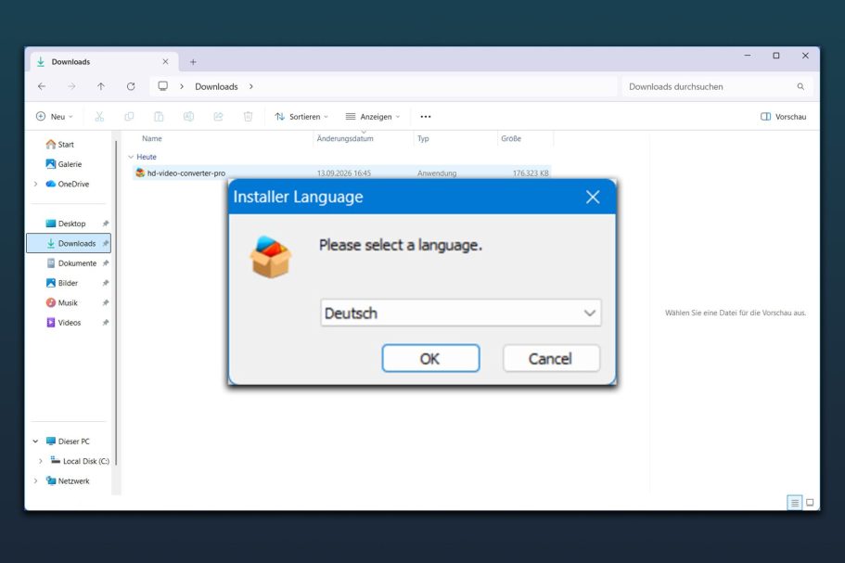Sort by the Name column header

point(152,138)
